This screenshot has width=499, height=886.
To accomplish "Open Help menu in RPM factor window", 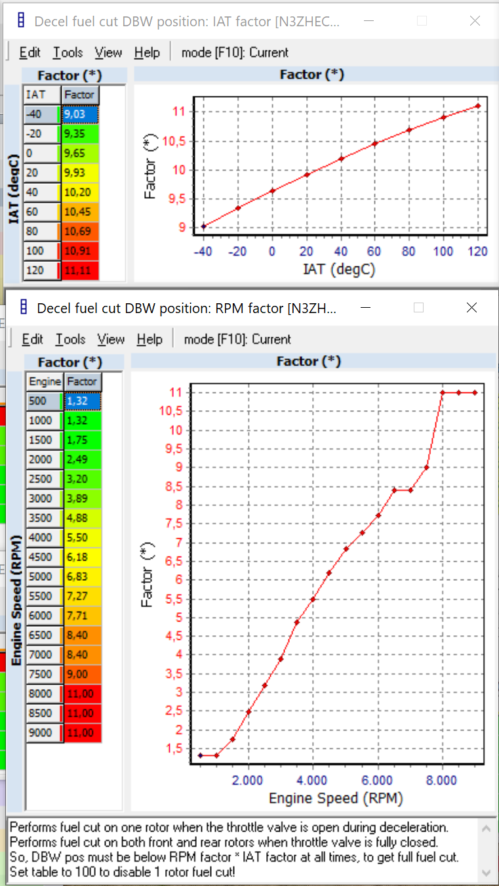I will coord(150,339).
